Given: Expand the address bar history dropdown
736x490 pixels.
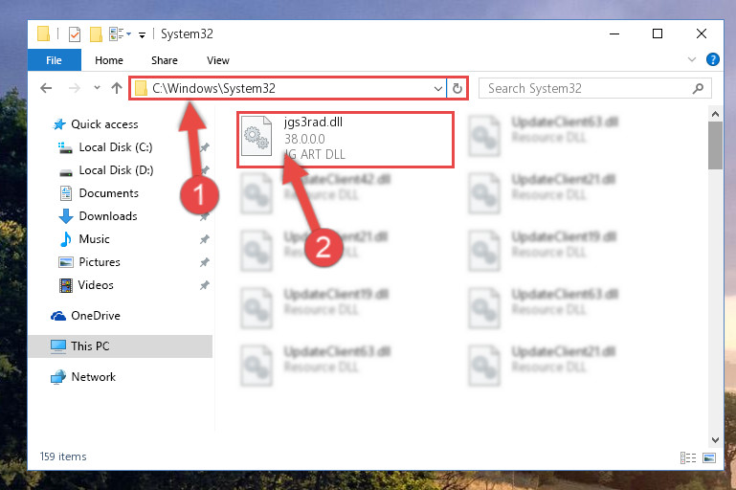Looking at the screenshot, I should coord(438,88).
